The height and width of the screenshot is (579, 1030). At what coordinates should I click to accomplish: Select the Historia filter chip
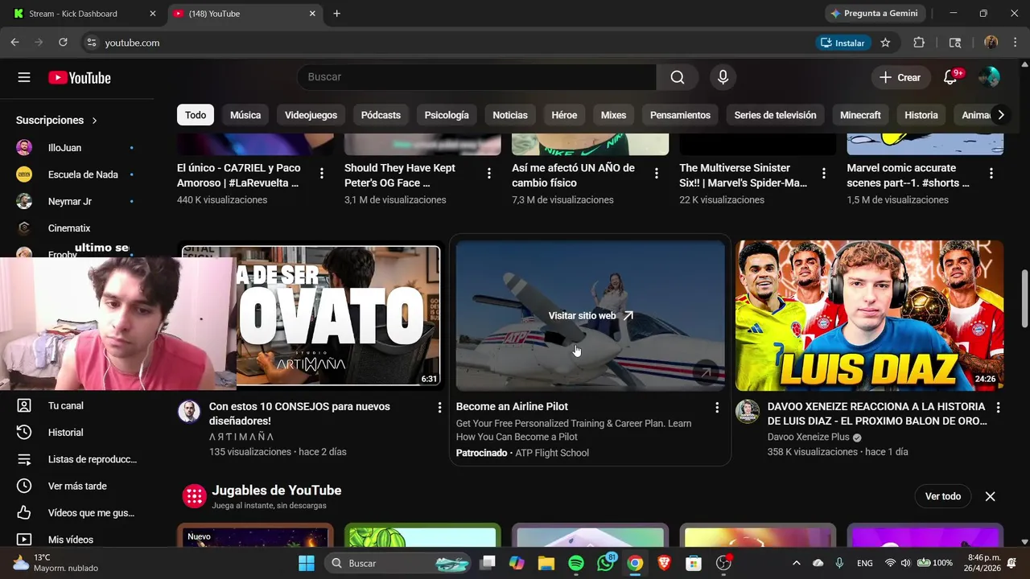pos(921,115)
